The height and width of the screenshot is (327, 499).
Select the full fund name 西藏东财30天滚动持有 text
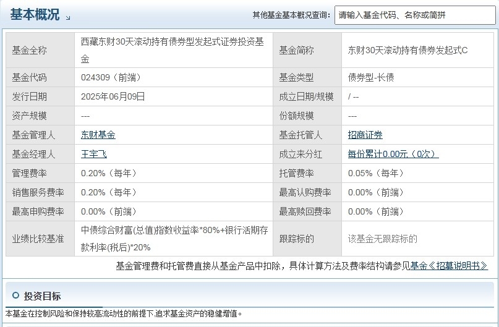click(x=172, y=50)
